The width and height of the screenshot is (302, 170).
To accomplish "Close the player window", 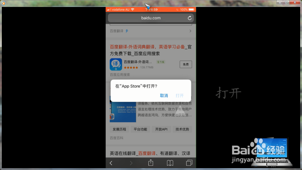I will point(295,2).
